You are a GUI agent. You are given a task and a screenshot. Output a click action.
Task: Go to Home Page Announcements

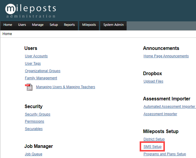[166, 56]
